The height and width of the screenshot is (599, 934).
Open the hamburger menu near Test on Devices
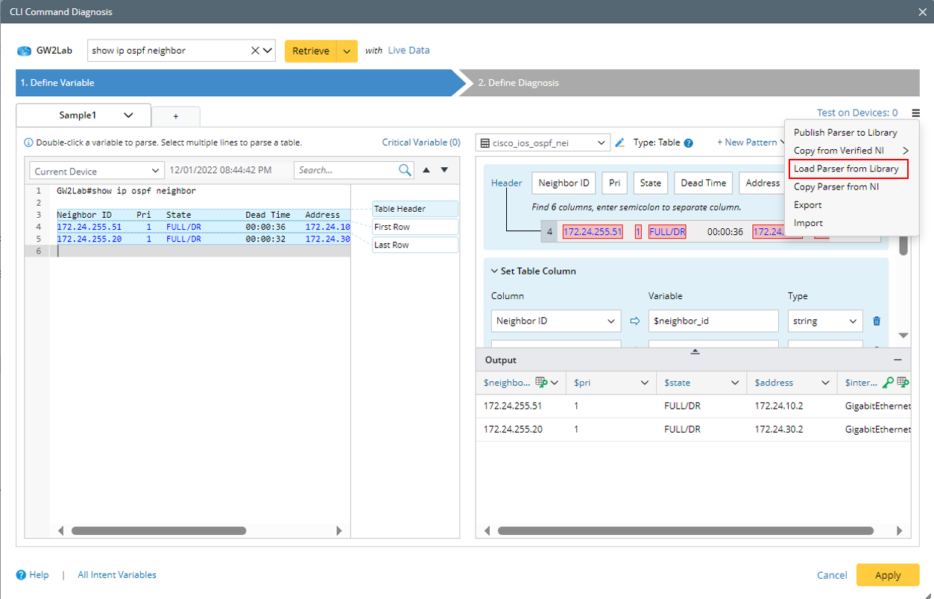tap(915, 113)
